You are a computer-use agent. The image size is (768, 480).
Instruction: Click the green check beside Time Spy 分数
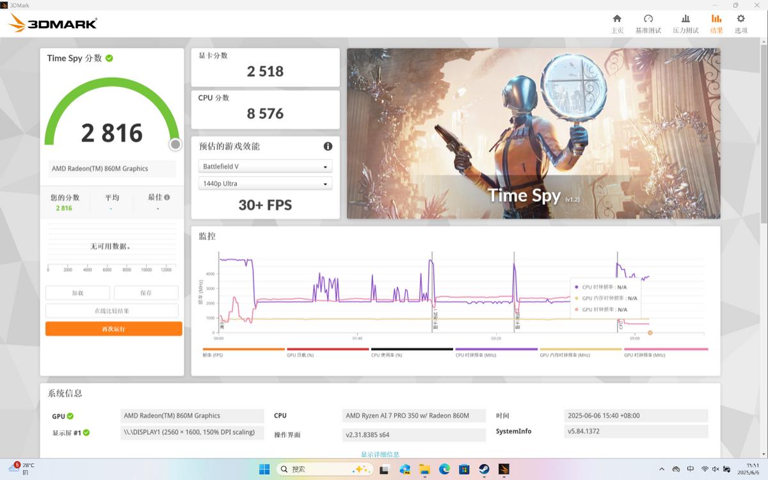109,58
